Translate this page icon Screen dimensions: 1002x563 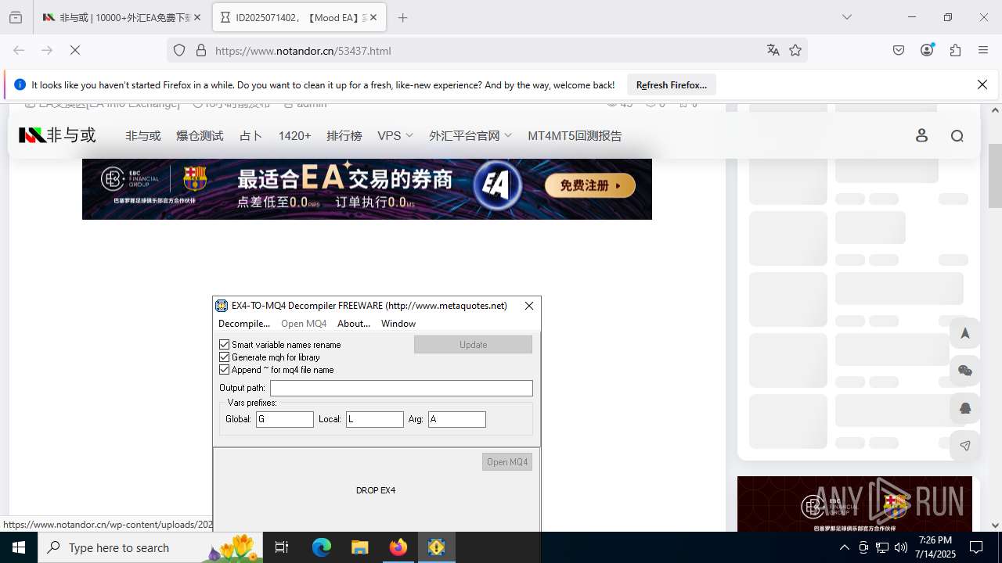click(773, 50)
